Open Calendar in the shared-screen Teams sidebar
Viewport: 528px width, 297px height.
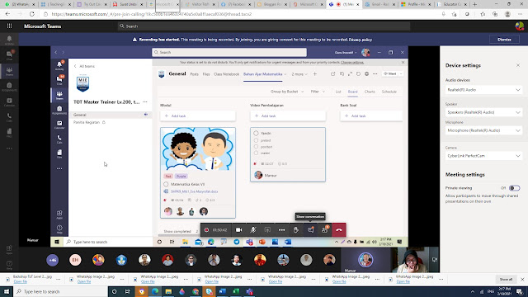[59, 125]
